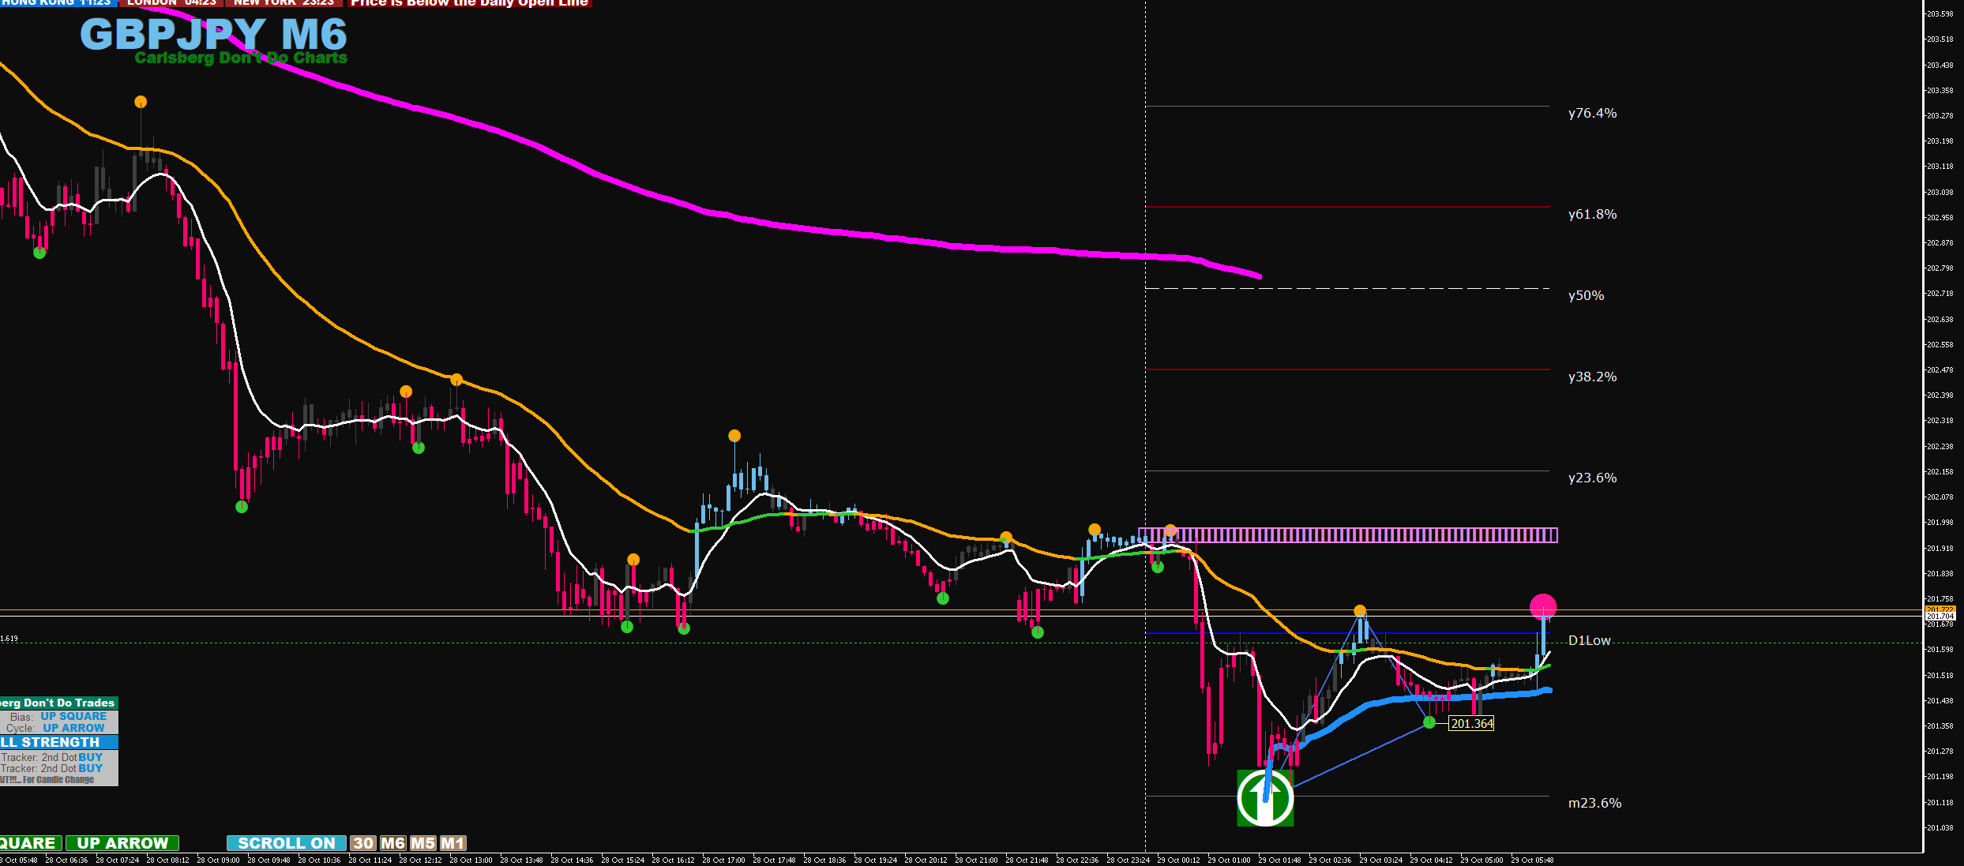Click the orange dot at chart's top-left peak
The width and height of the screenshot is (1964, 866).
pos(141,102)
